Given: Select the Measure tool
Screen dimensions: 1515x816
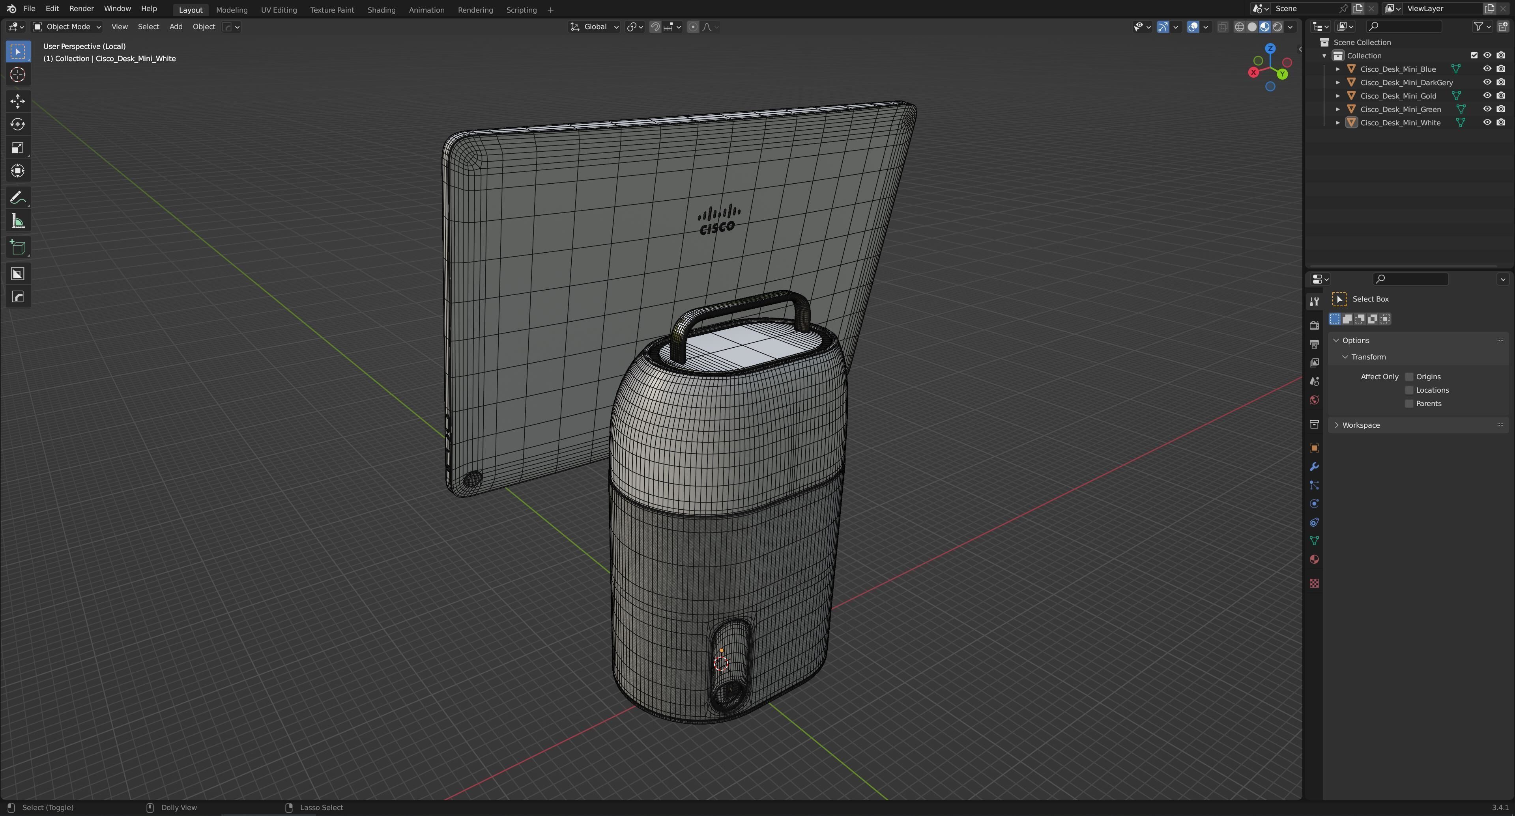Looking at the screenshot, I should [x=18, y=222].
